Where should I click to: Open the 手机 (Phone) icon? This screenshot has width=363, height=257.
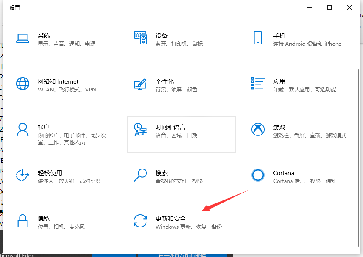pos(258,38)
